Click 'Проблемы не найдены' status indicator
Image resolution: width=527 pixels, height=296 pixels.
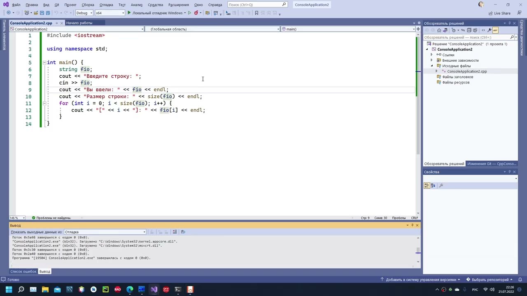(51, 218)
